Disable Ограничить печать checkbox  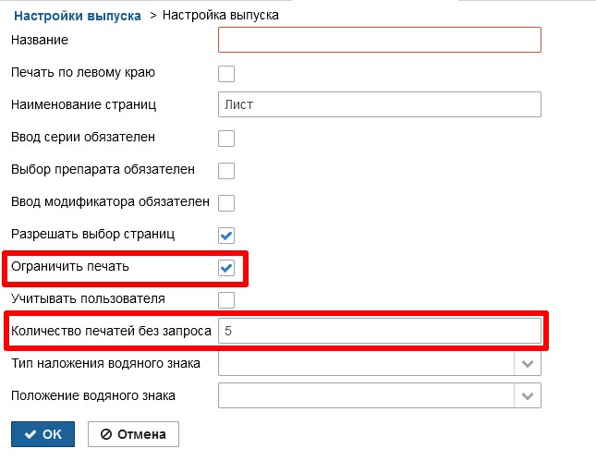click(x=226, y=268)
